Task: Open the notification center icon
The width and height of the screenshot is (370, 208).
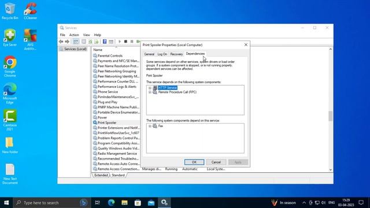Action: 361,203
